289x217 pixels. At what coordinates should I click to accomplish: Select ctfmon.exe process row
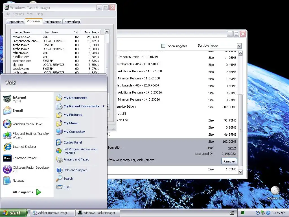point(58,53)
